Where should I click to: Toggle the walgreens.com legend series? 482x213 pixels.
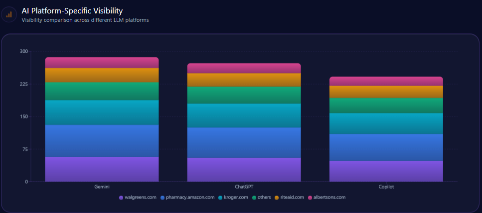tap(138, 198)
